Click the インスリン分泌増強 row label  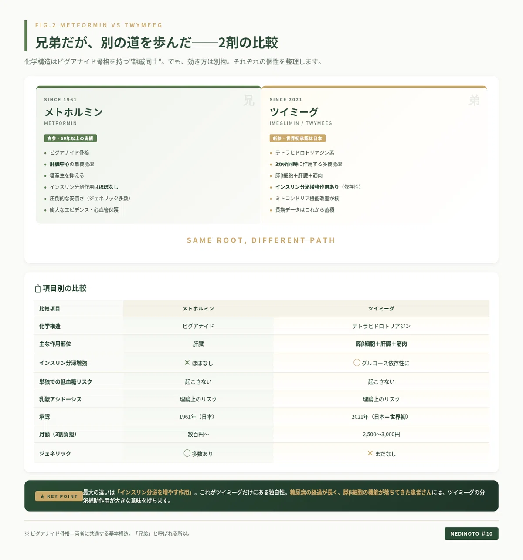click(x=63, y=363)
